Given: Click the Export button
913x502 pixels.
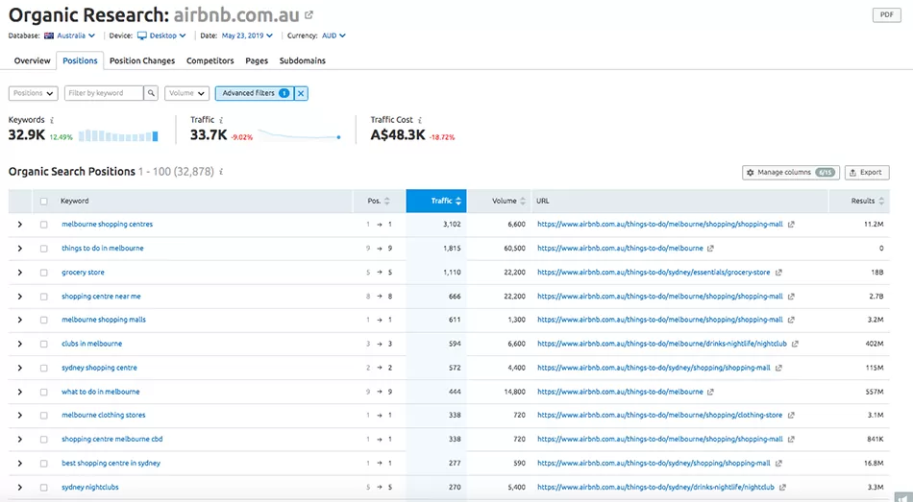Looking at the screenshot, I should coord(867,172).
